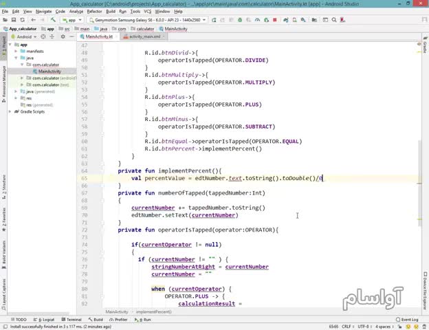Open the Refactor menu

click(x=93, y=12)
